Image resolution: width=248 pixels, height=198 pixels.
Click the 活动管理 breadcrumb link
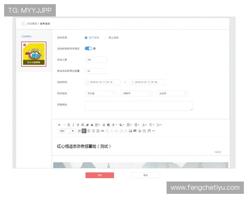[x=32, y=24]
